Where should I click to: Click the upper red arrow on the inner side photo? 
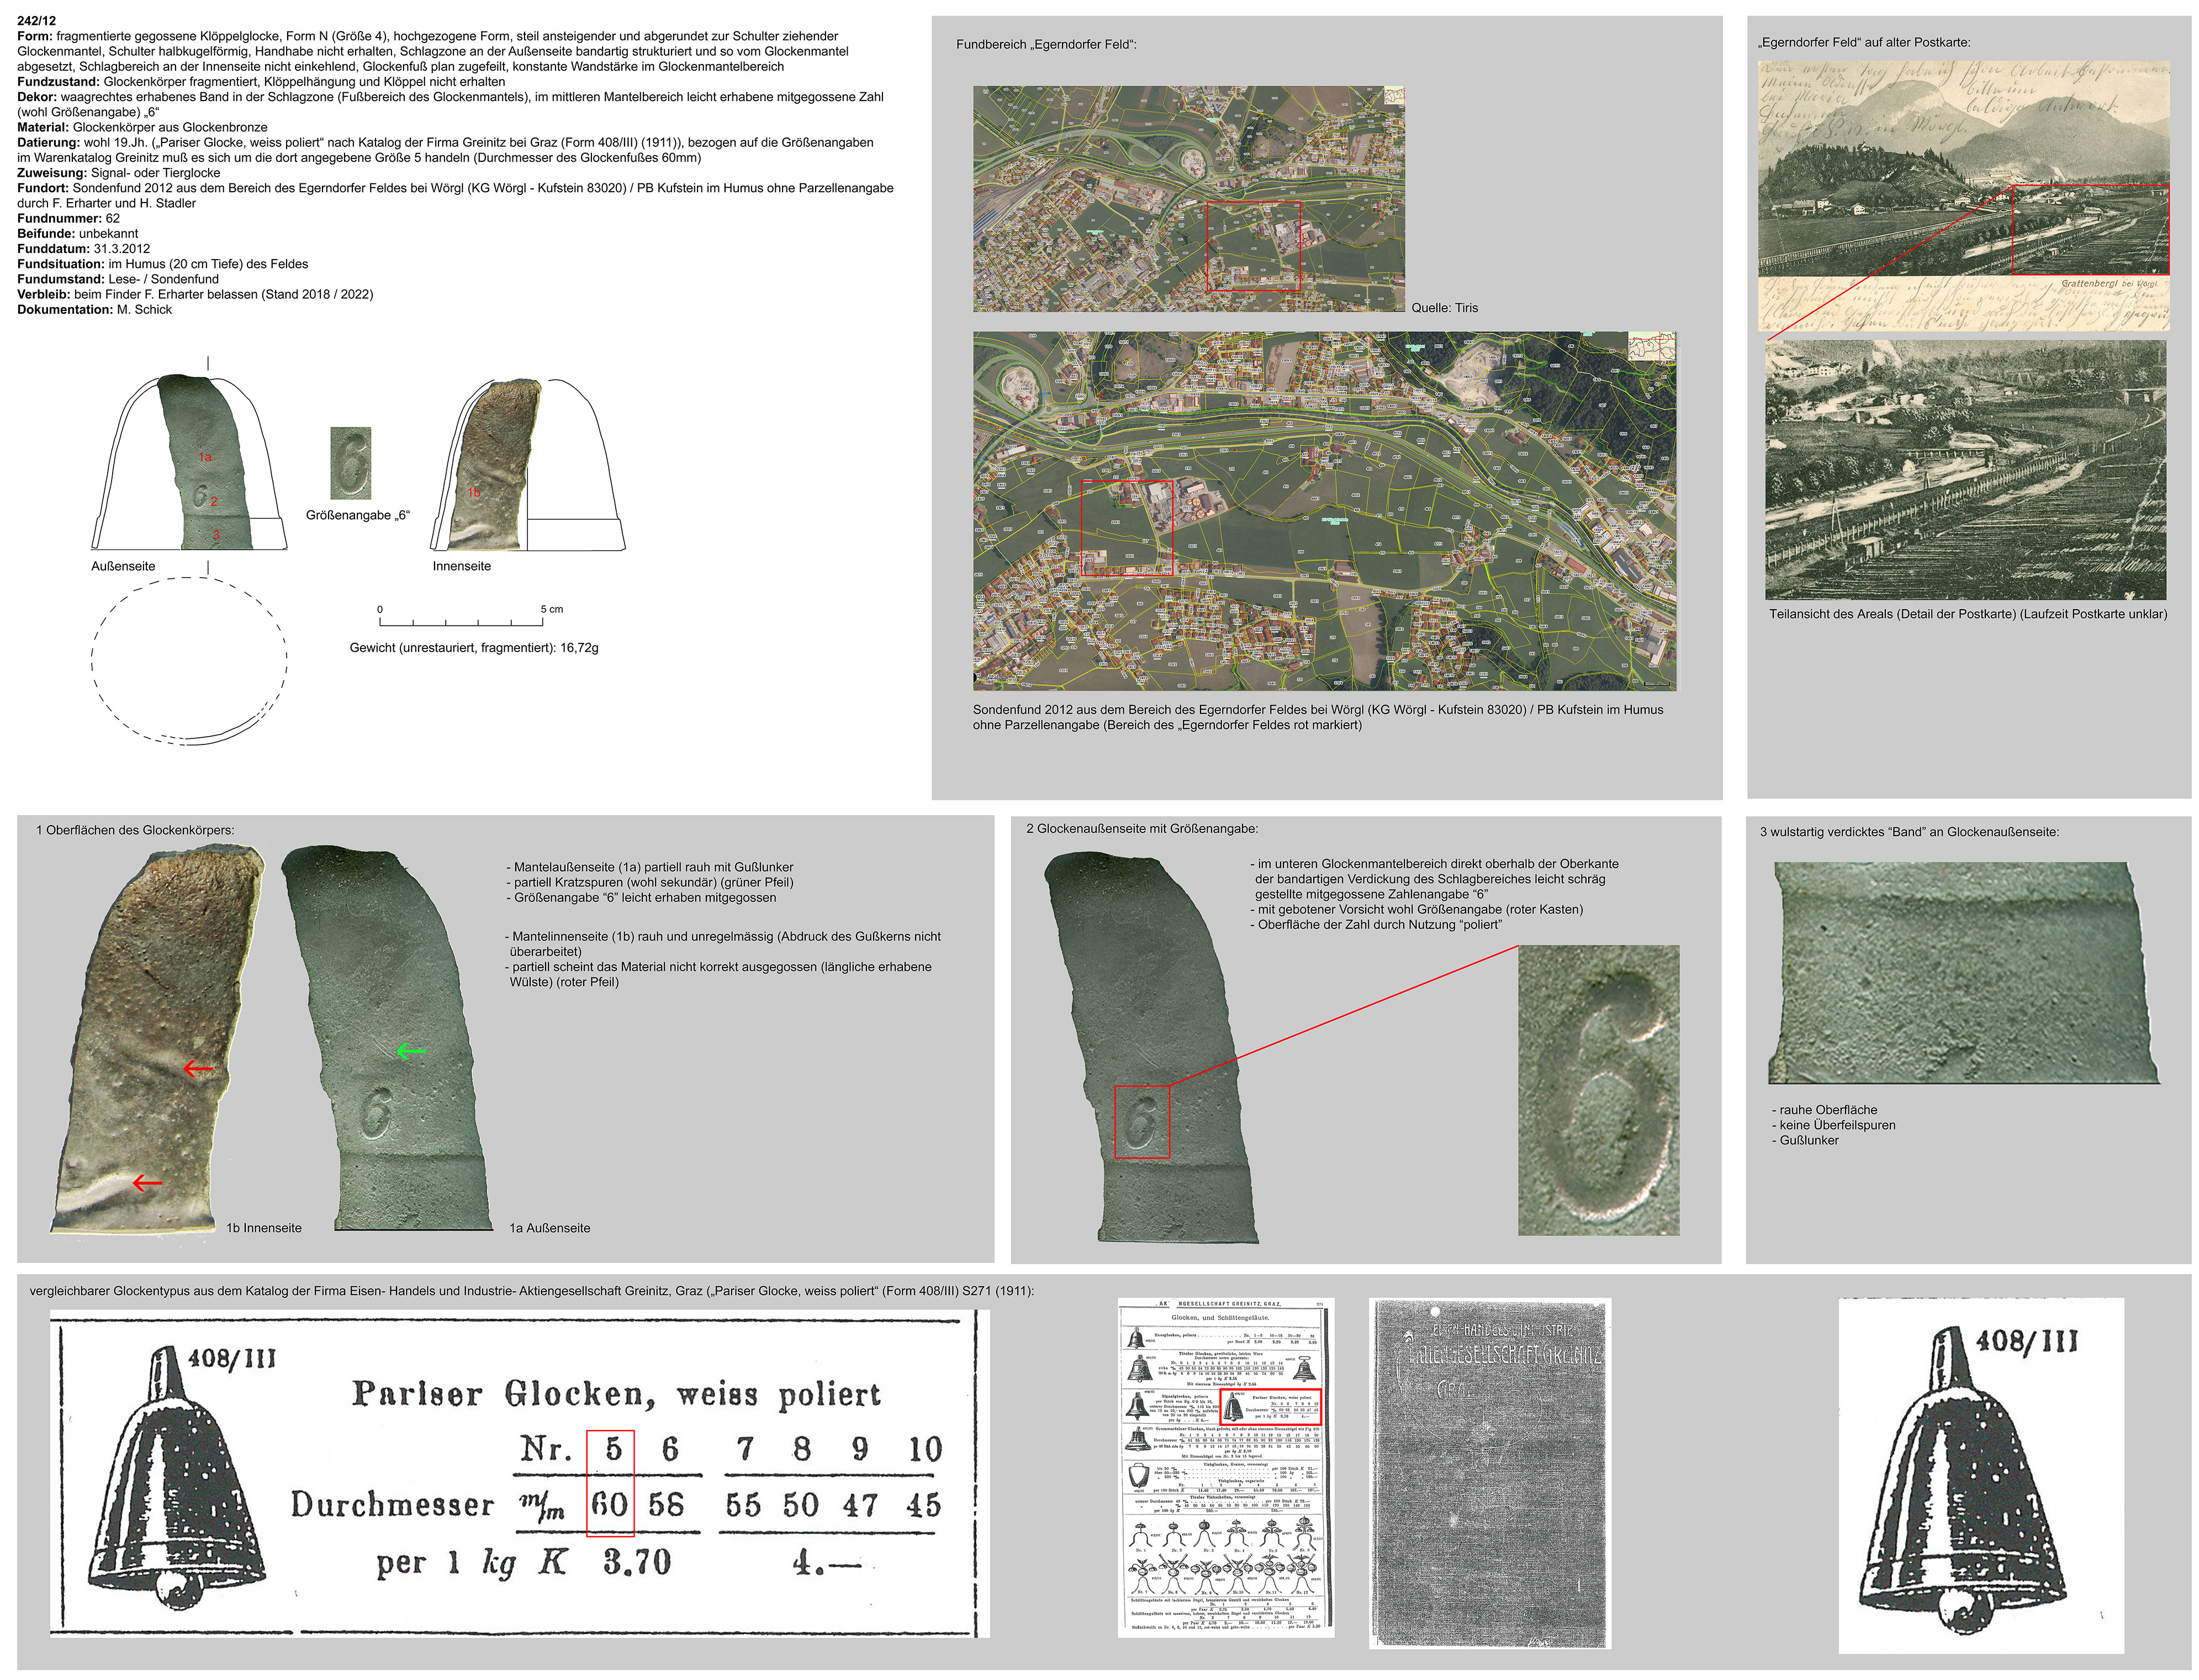pos(198,1069)
